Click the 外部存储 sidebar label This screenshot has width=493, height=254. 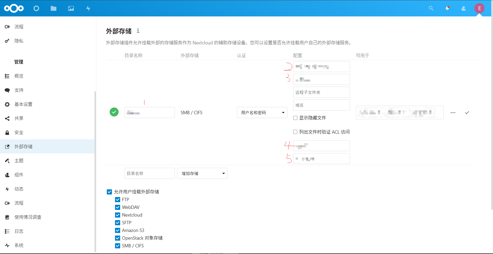(x=23, y=147)
